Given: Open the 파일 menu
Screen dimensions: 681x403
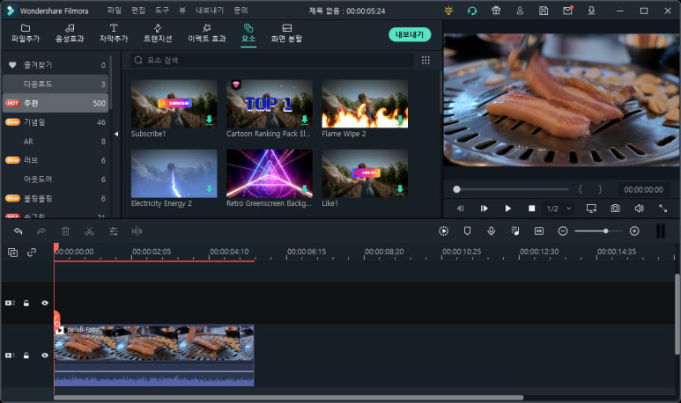Looking at the screenshot, I should coord(115,11).
